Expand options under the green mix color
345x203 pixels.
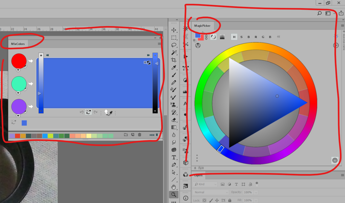click(x=18, y=93)
